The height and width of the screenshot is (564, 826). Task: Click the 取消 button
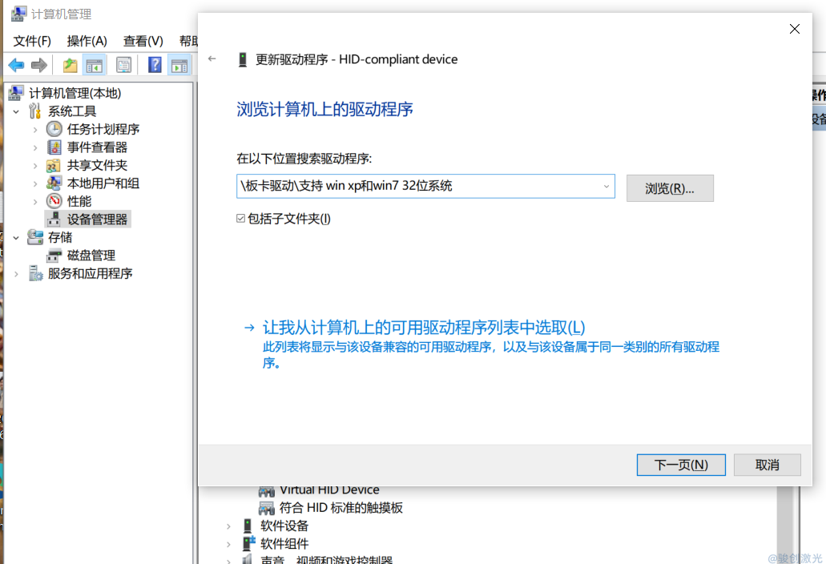tap(767, 465)
